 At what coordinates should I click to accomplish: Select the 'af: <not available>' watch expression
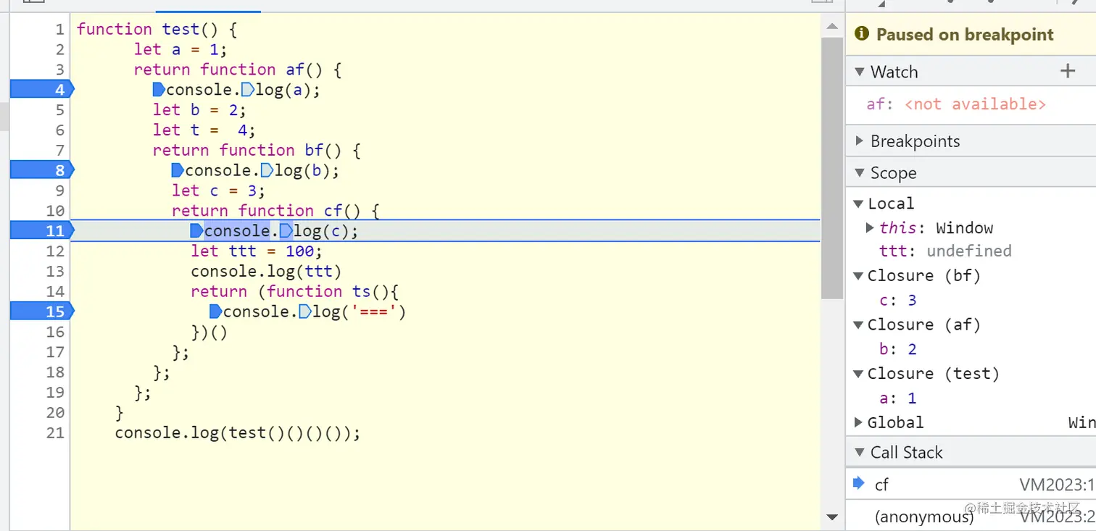956,104
